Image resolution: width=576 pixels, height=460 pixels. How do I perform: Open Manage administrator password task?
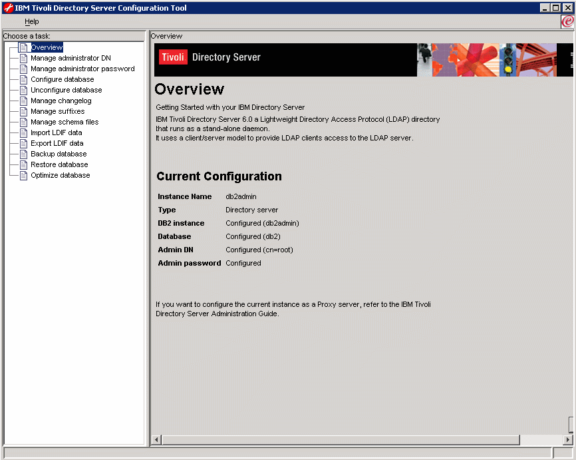82,69
